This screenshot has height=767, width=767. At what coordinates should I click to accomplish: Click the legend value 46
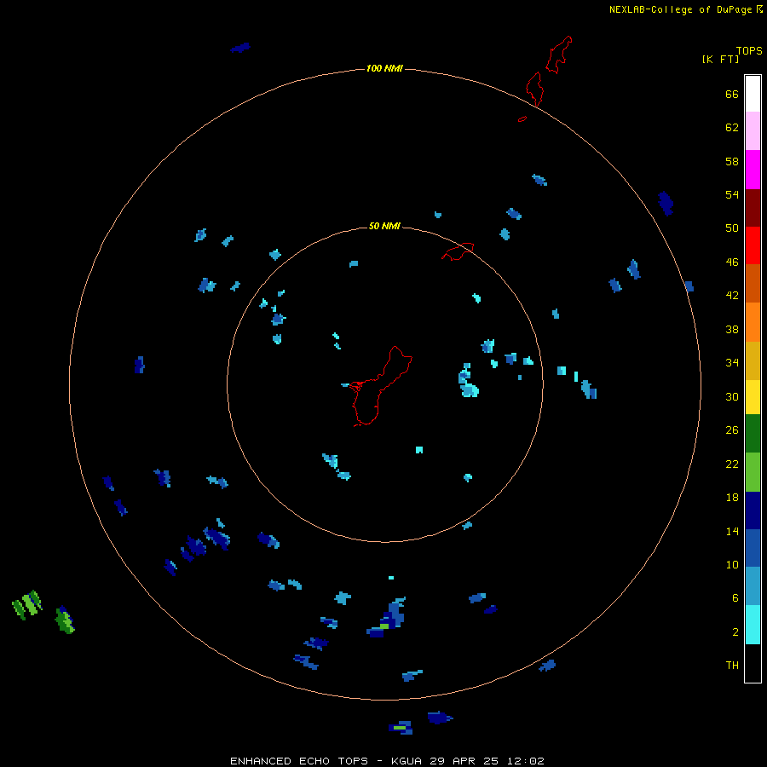(732, 262)
